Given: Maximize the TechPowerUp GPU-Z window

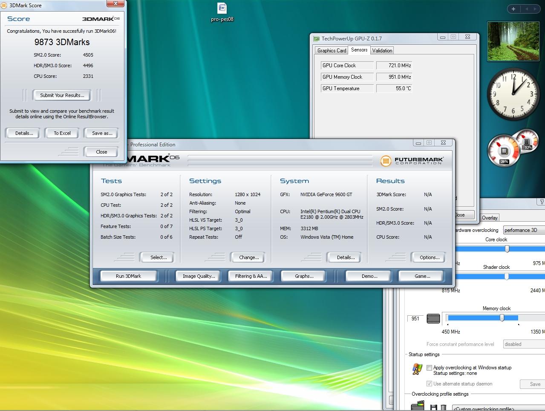Looking at the screenshot, I should [453, 37].
